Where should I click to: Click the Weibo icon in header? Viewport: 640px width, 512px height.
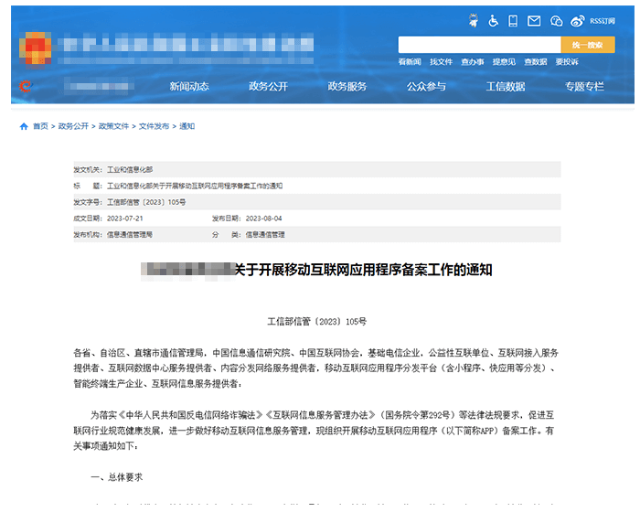click(577, 20)
